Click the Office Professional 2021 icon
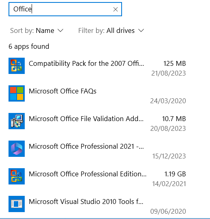The width and height of the screenshot is (210, 219). [x=17, y=149]
